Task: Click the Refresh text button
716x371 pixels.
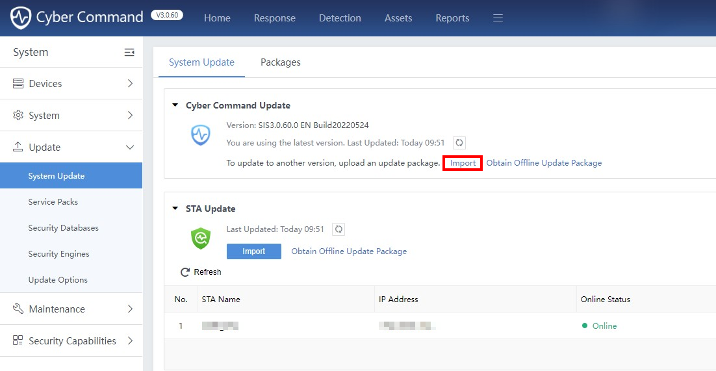Action: pos(207,272)
